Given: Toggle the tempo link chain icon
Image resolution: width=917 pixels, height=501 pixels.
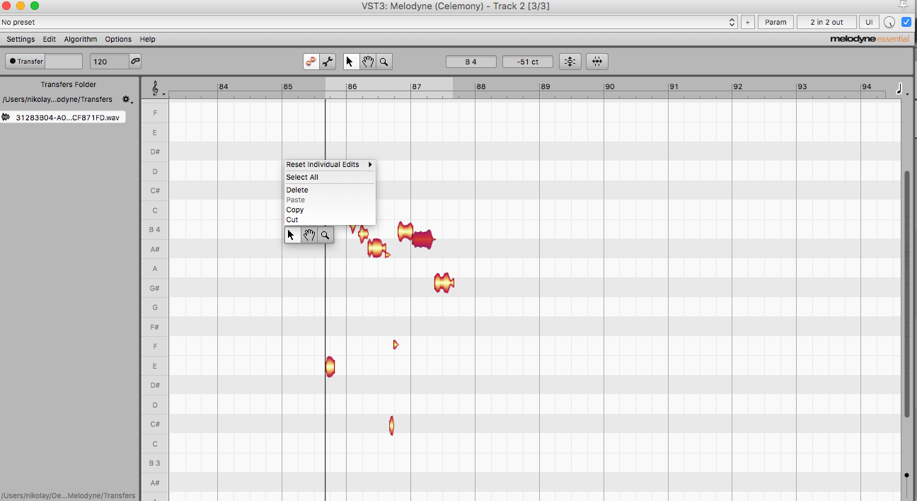Looking at the screenshot, I should (135, 62).
